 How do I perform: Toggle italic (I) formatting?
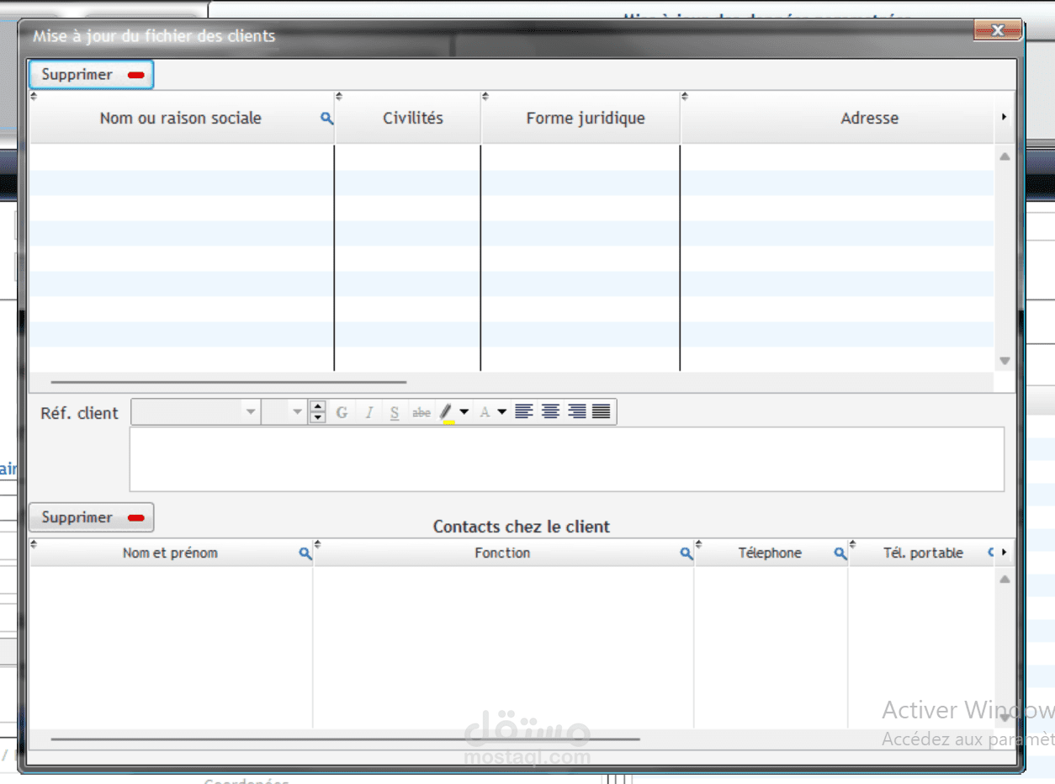pos(368,412)
